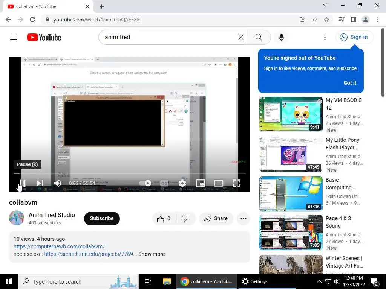Click the install app icon in address bar

(x=302, y=20)
